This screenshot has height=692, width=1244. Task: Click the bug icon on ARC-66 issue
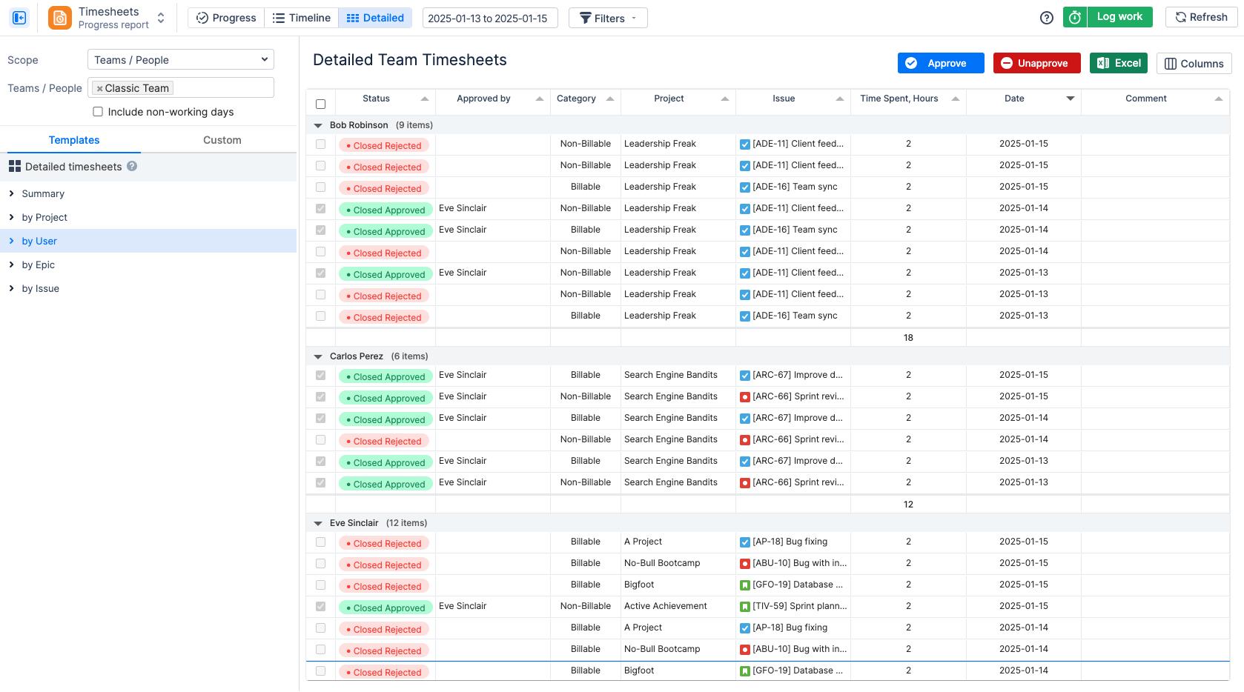(x=744, y=396)
